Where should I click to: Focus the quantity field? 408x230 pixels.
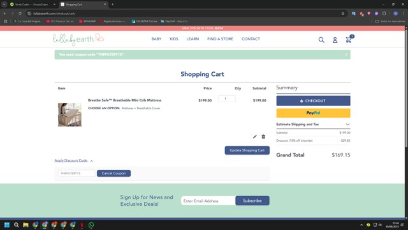[227, 98]
